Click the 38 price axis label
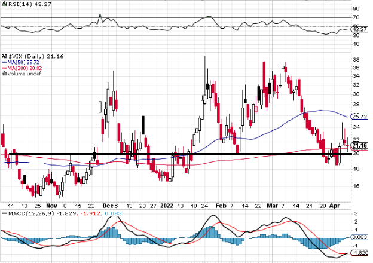This screenshot has height=263, width=373. pyautogui.click(x=356, y=60)
